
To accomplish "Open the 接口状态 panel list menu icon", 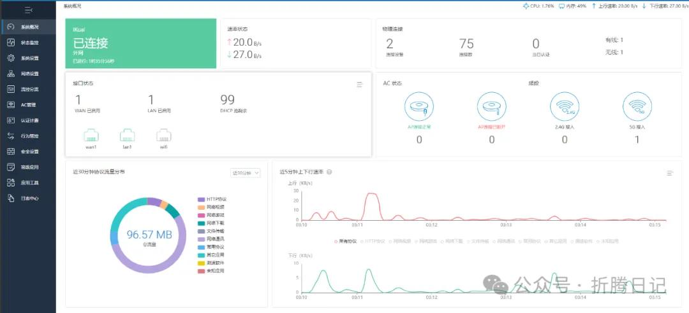I will click(x=360, y=84).
